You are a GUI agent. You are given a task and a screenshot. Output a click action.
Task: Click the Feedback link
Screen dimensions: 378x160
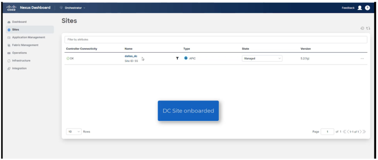[x=348, y=8]
